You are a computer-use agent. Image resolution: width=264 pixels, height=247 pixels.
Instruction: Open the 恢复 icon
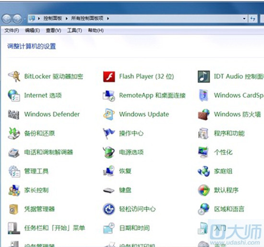[x=109, y=171]
